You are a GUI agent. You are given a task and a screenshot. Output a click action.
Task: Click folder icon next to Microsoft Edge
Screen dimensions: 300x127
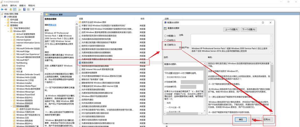(14, 51)
